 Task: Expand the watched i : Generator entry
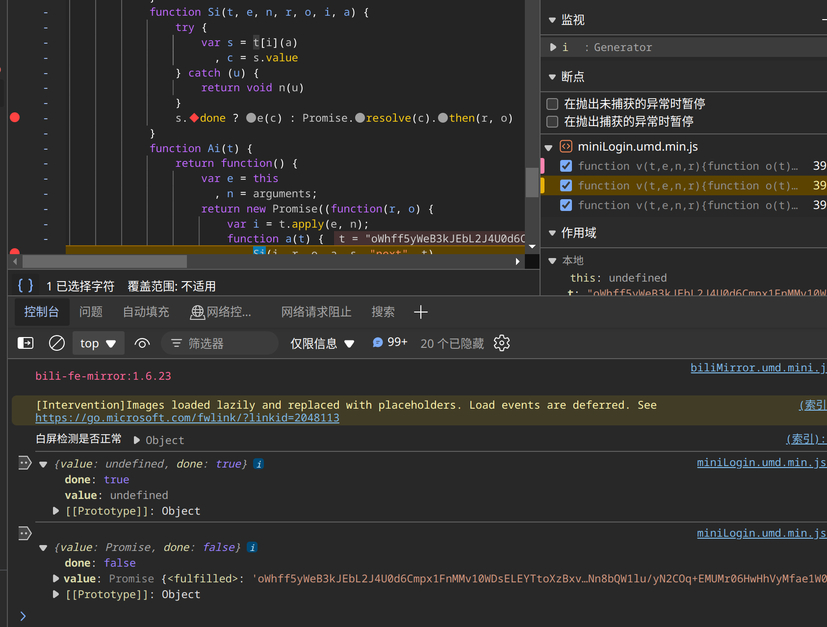point(553,47)
